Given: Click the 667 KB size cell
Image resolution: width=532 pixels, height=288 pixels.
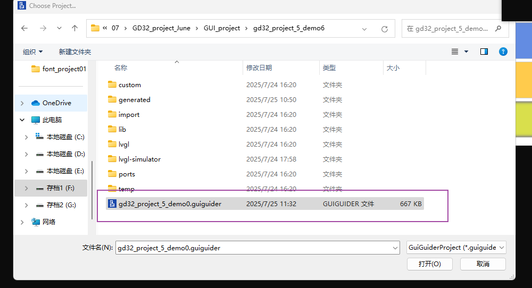Looking at the screenshot, I should 411,204.
